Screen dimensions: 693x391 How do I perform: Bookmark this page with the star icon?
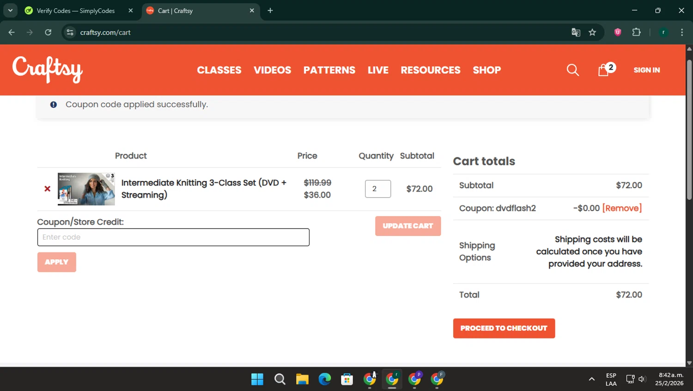[x=592, y=32]
